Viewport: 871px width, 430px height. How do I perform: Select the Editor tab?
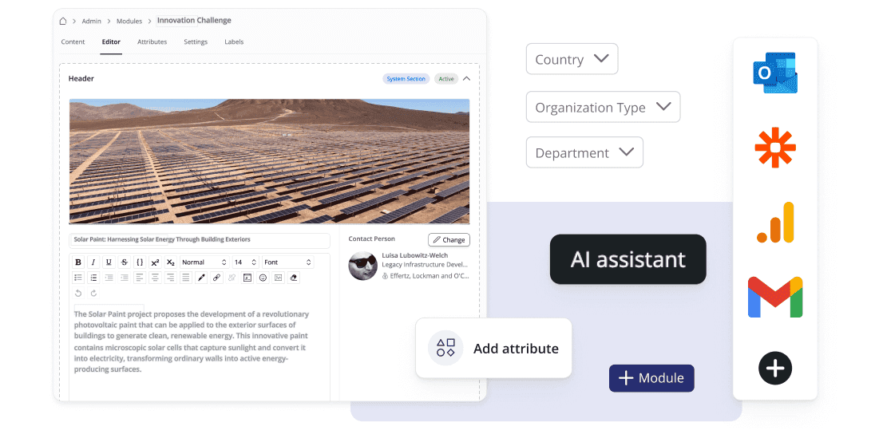click(x=111, y=42)
